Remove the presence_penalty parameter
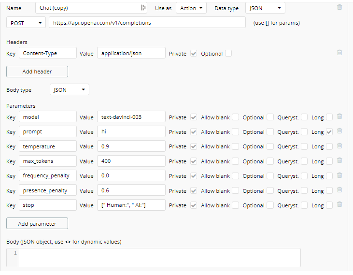Viewport: 353px width, 275px height. pos(339,190)
